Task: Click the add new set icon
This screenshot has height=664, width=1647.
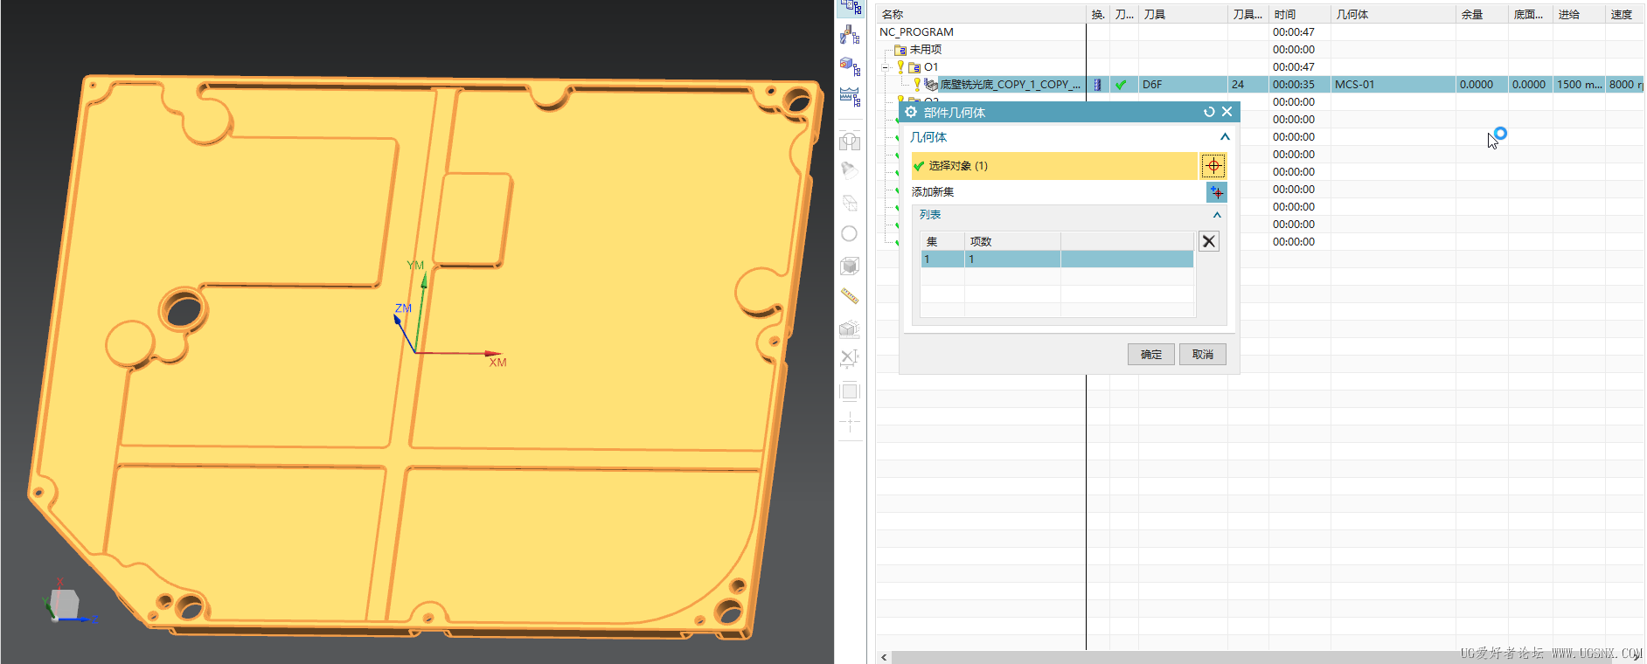Action: point(1216,192)
